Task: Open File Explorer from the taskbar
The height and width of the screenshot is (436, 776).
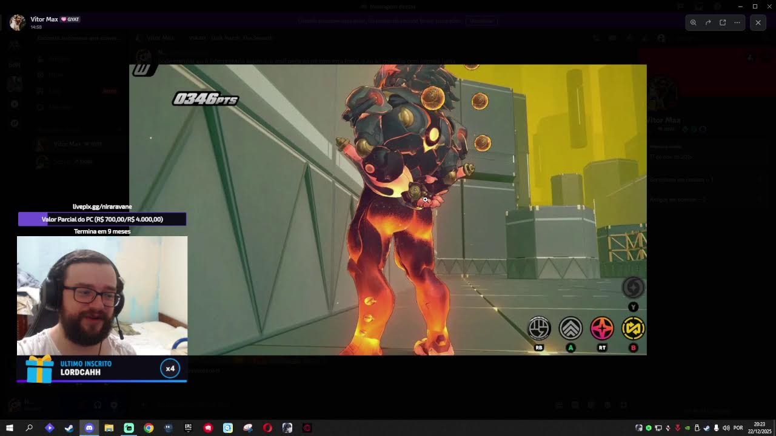Action: [x=109, y=428]
